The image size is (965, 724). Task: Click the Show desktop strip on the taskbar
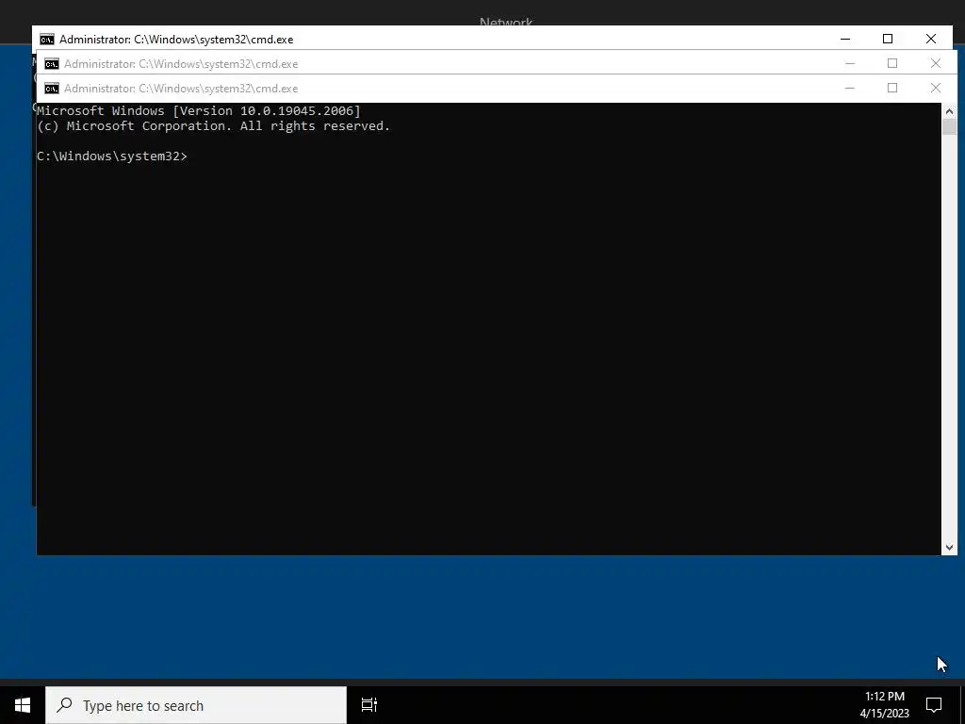[x=962, y=705]
